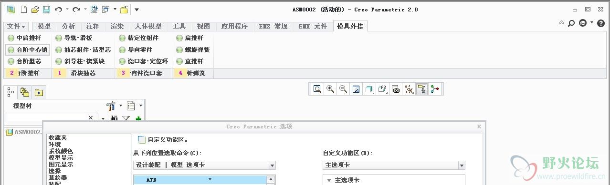610x185 pixels.
Task: Click the Close window folder icon
Action: [x=124, y=9]
